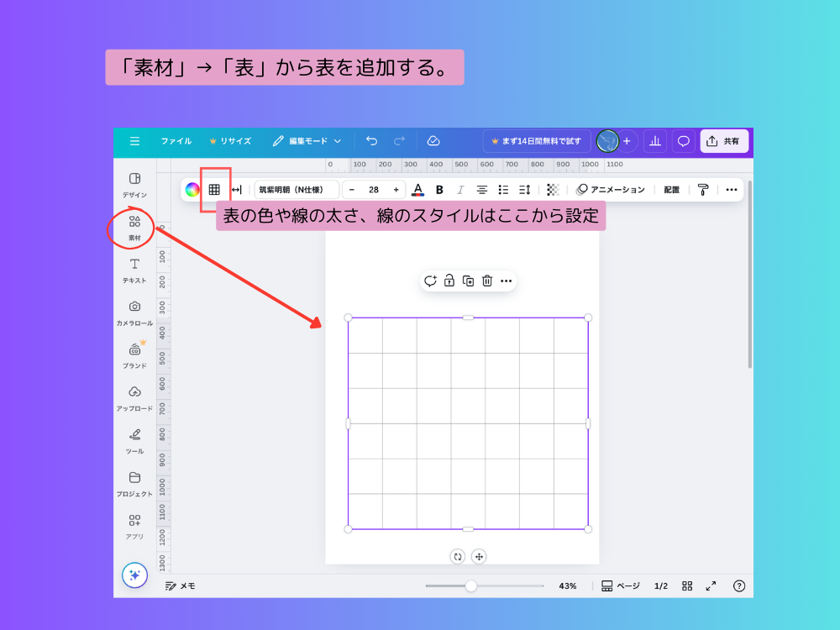
Task: Click the 共有 button
Action: tap(724, 141)
